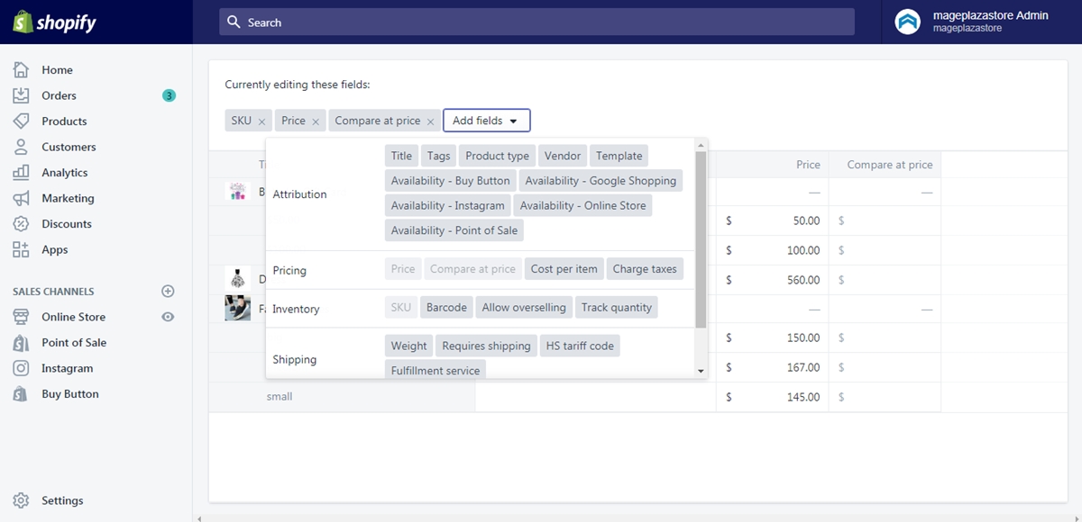1082x522 pixels.
Task: Open Settings at the sidebar bottom
Action: [62, 500]
